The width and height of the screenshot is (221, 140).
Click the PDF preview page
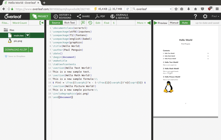coord(186,71)
